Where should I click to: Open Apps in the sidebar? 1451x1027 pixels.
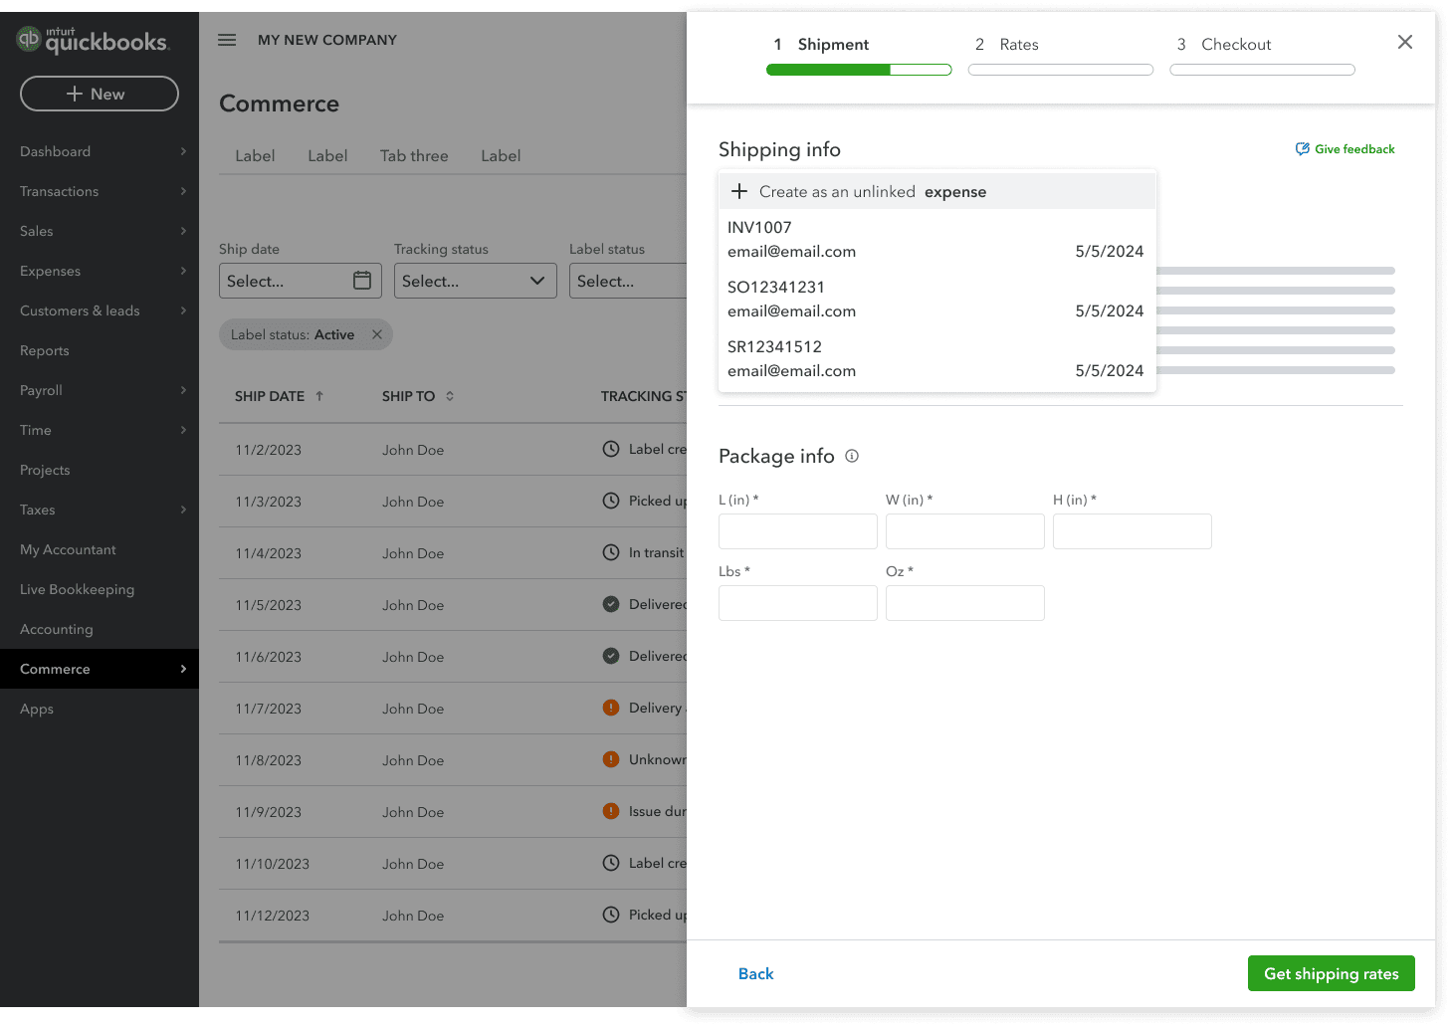click(x=100, y=709)
